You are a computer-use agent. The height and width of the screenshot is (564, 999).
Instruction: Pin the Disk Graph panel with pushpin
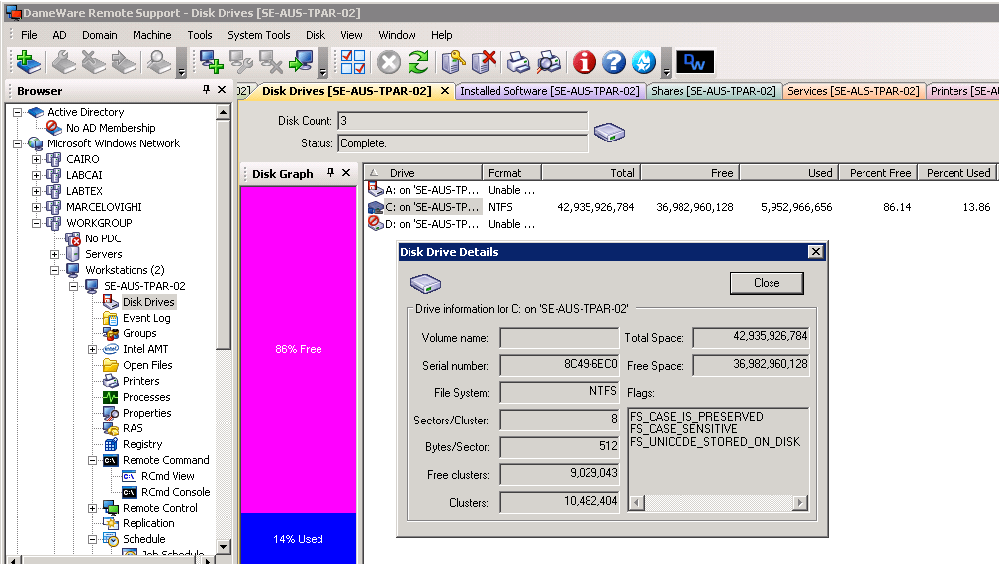pyautogui.click(x=330, y=173)
